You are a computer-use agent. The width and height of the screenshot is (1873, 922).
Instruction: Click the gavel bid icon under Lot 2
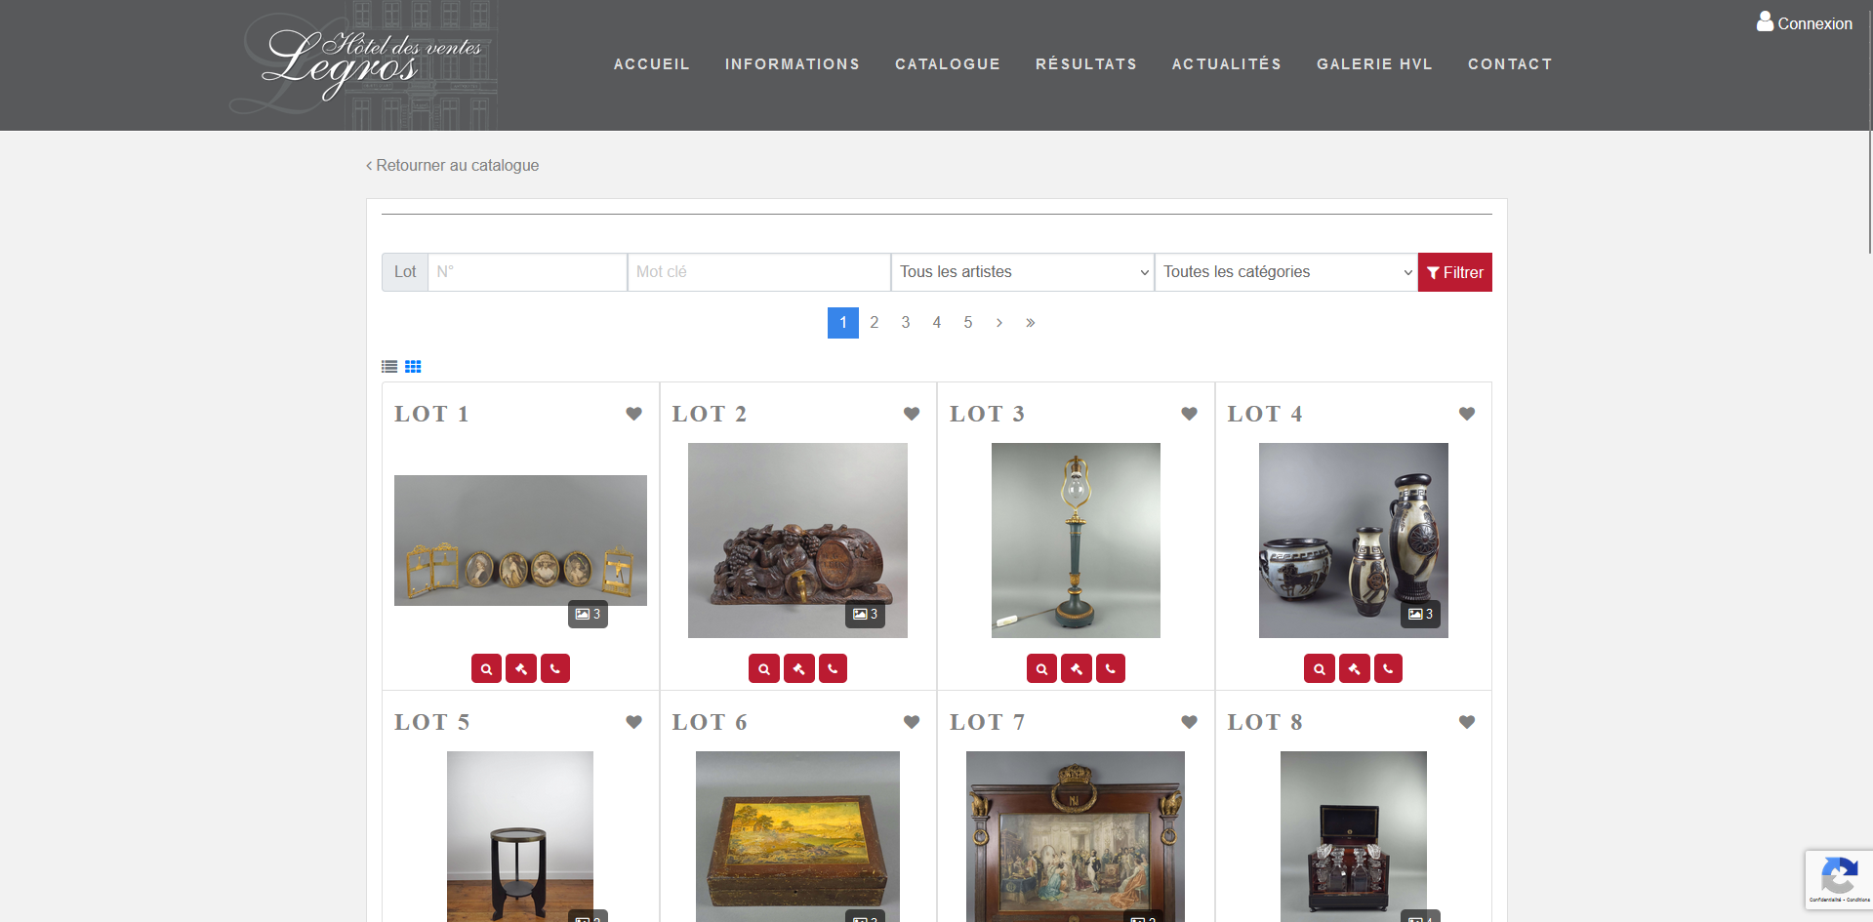799,668
